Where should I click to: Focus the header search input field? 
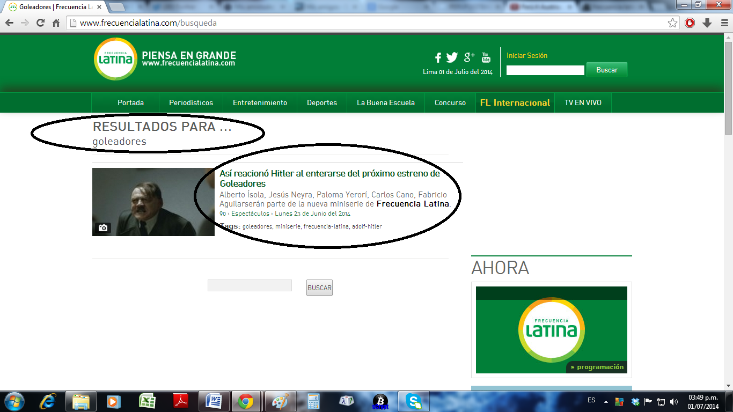point(545,70)
